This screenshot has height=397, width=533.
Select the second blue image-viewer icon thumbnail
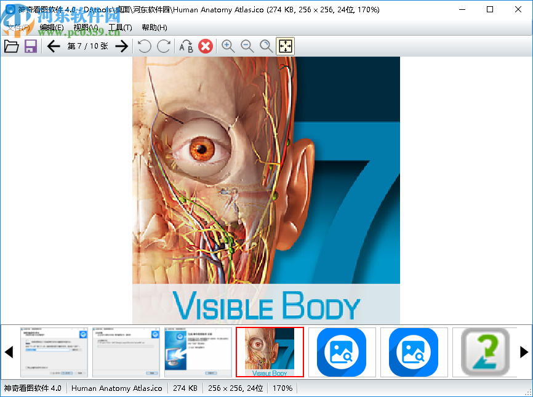click(x=414, y=352)
